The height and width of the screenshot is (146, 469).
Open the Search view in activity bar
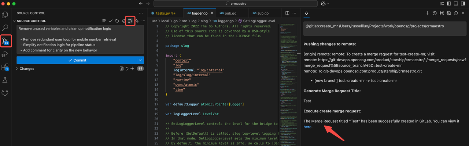(x=5, y=28)
